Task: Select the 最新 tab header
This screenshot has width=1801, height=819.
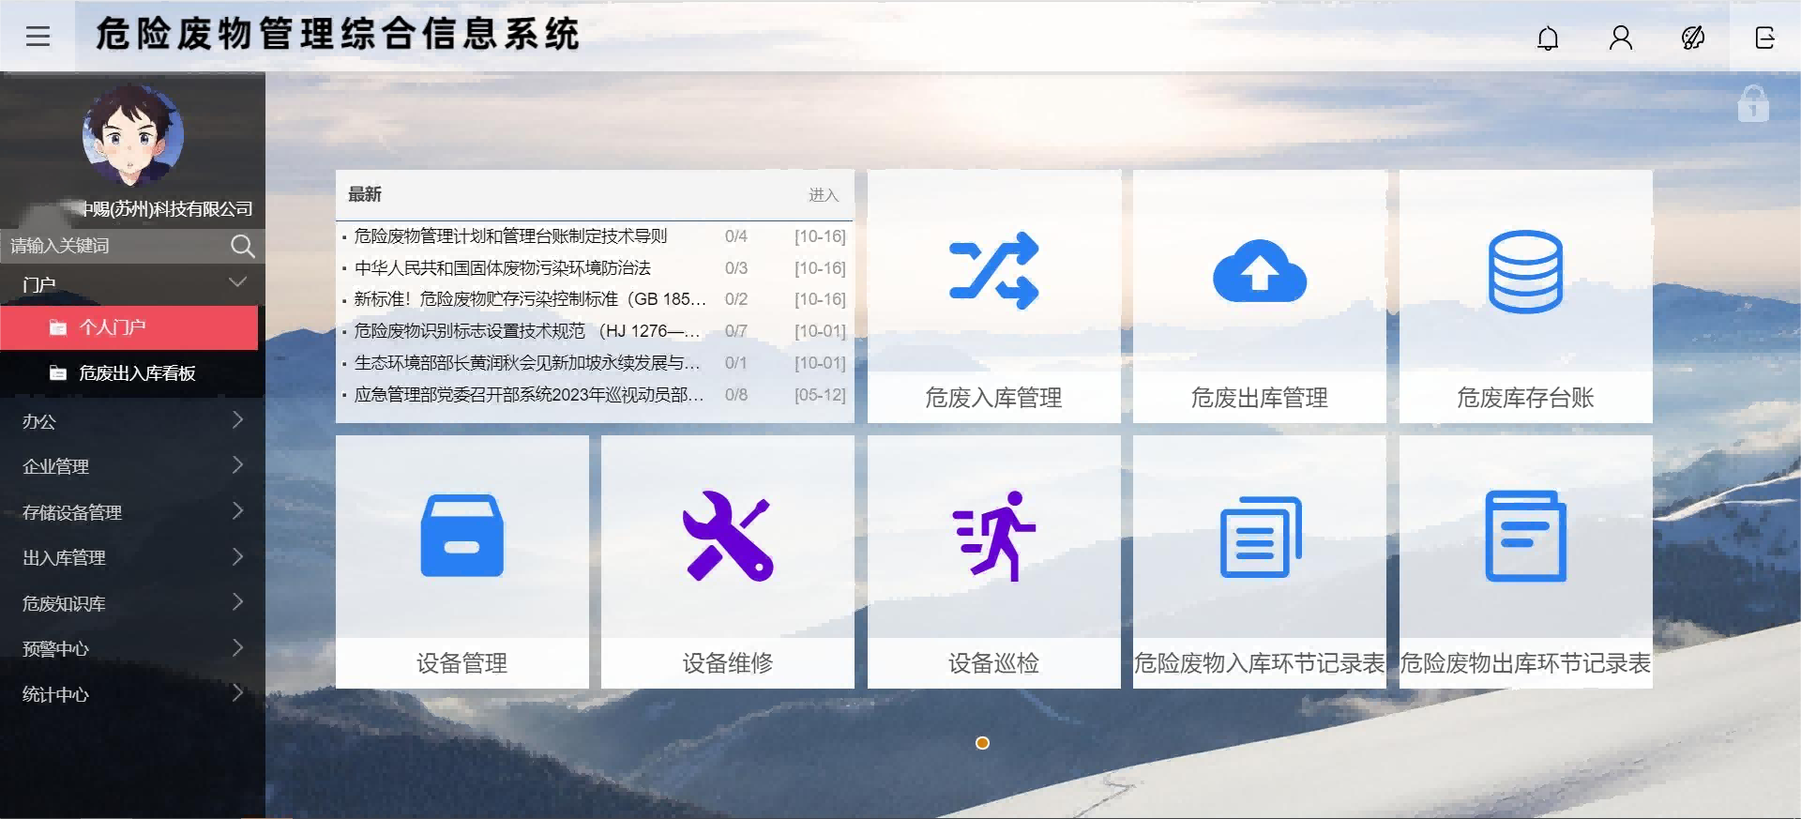Action: (x=365, y=194)
